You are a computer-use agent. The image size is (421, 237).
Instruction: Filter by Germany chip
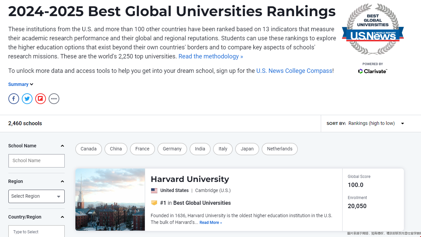click(172, 149)
